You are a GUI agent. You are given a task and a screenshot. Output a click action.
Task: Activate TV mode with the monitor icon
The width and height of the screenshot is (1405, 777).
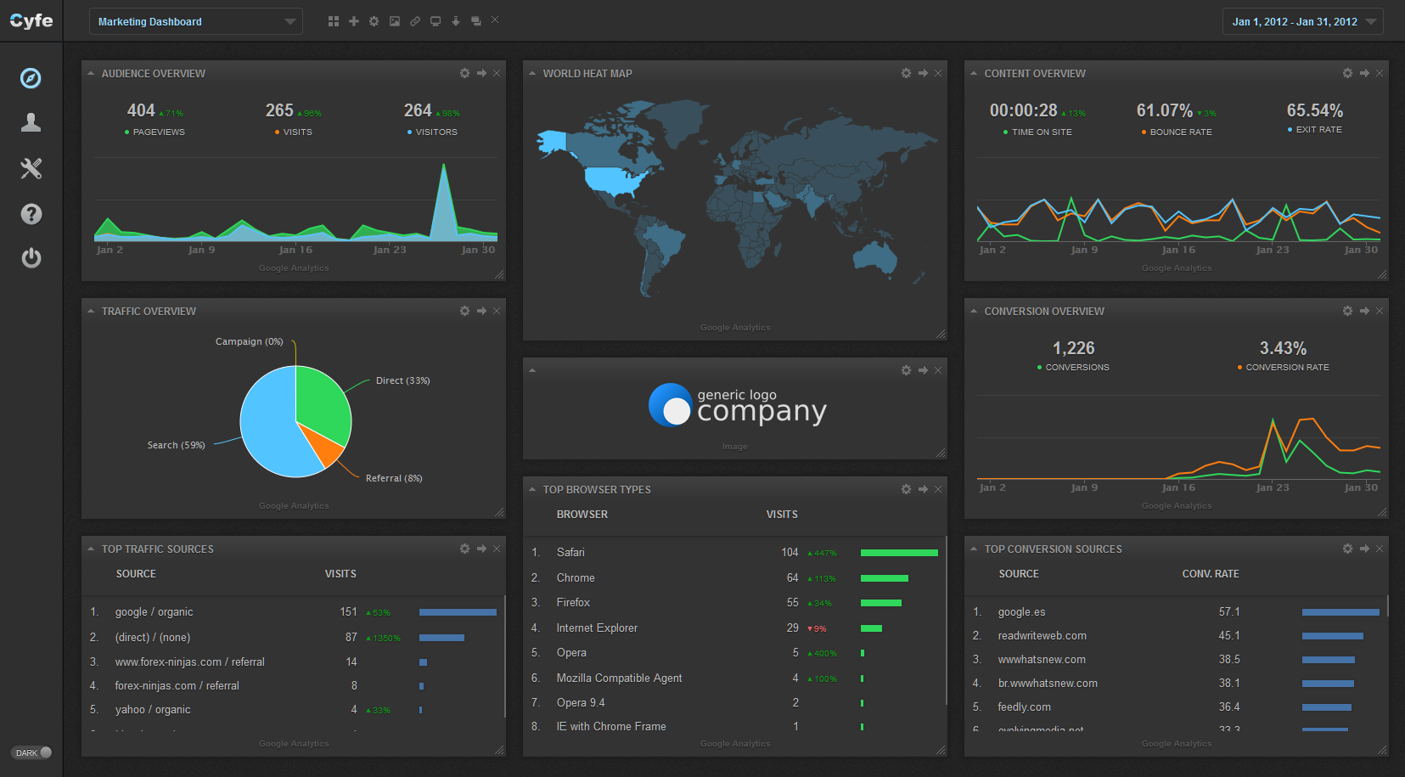pos(435,20)
